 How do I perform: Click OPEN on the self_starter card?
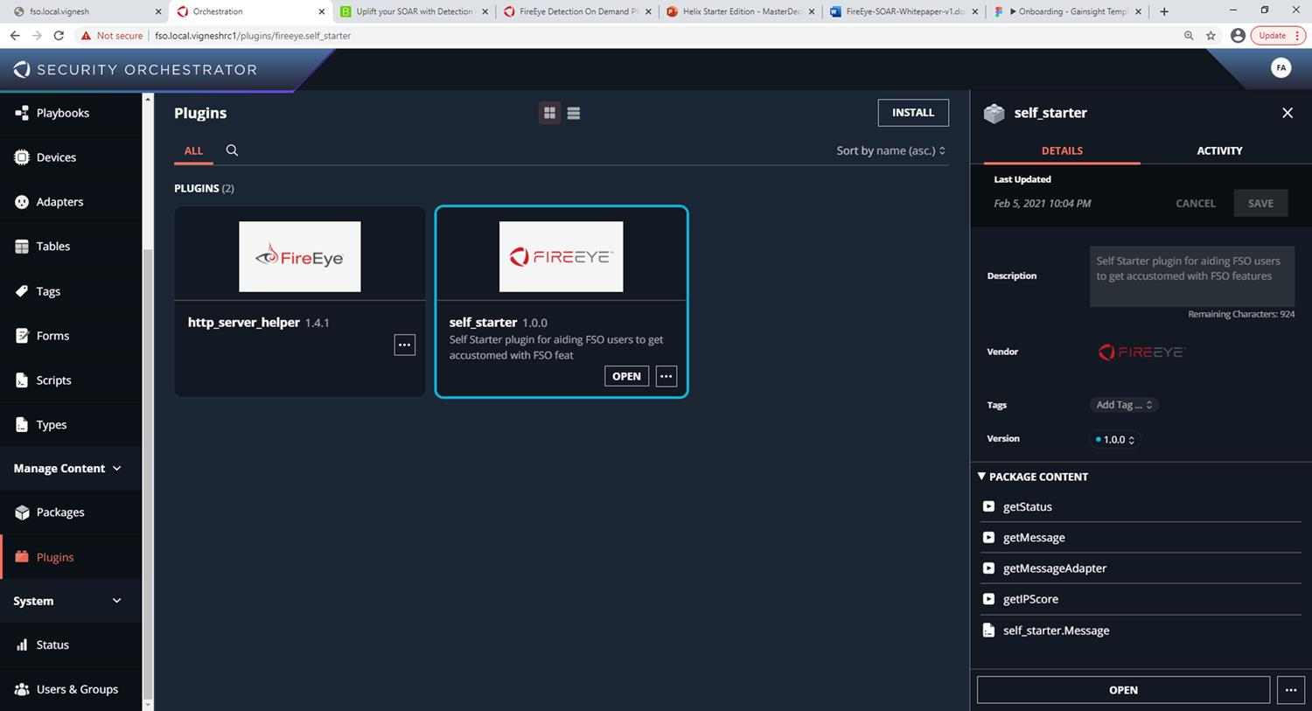click(626, 376)
